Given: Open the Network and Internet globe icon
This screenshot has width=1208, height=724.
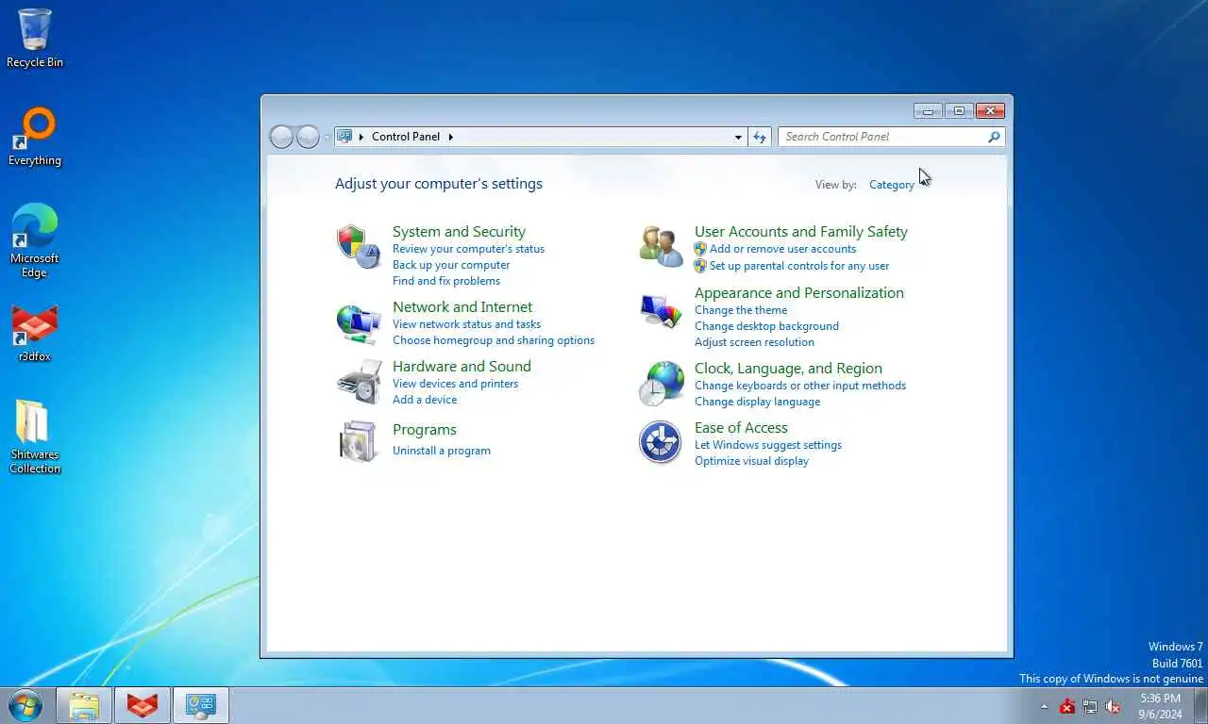Looking at the screenshot, I should (x=359, y=323).
